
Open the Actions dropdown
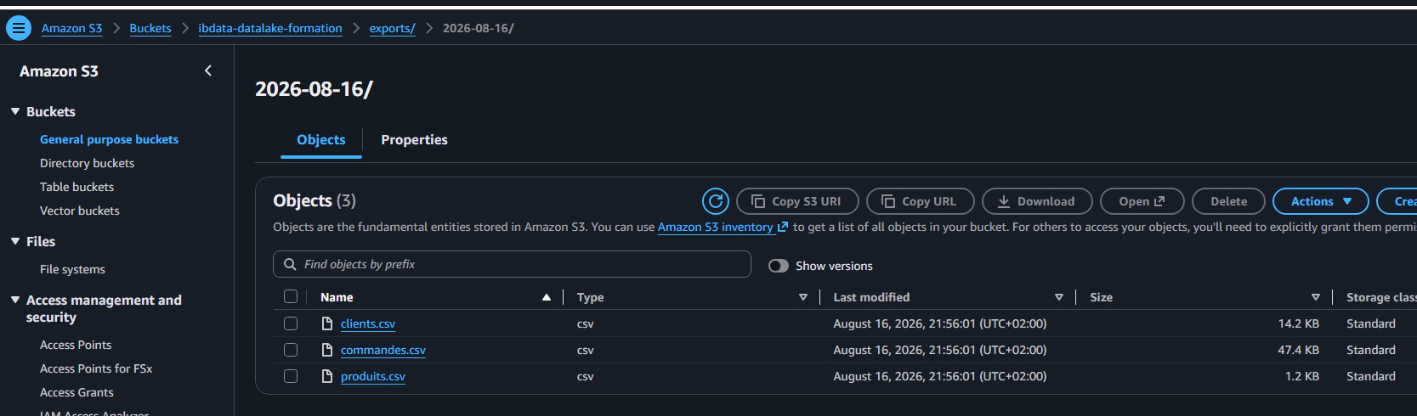(1321, 201)
